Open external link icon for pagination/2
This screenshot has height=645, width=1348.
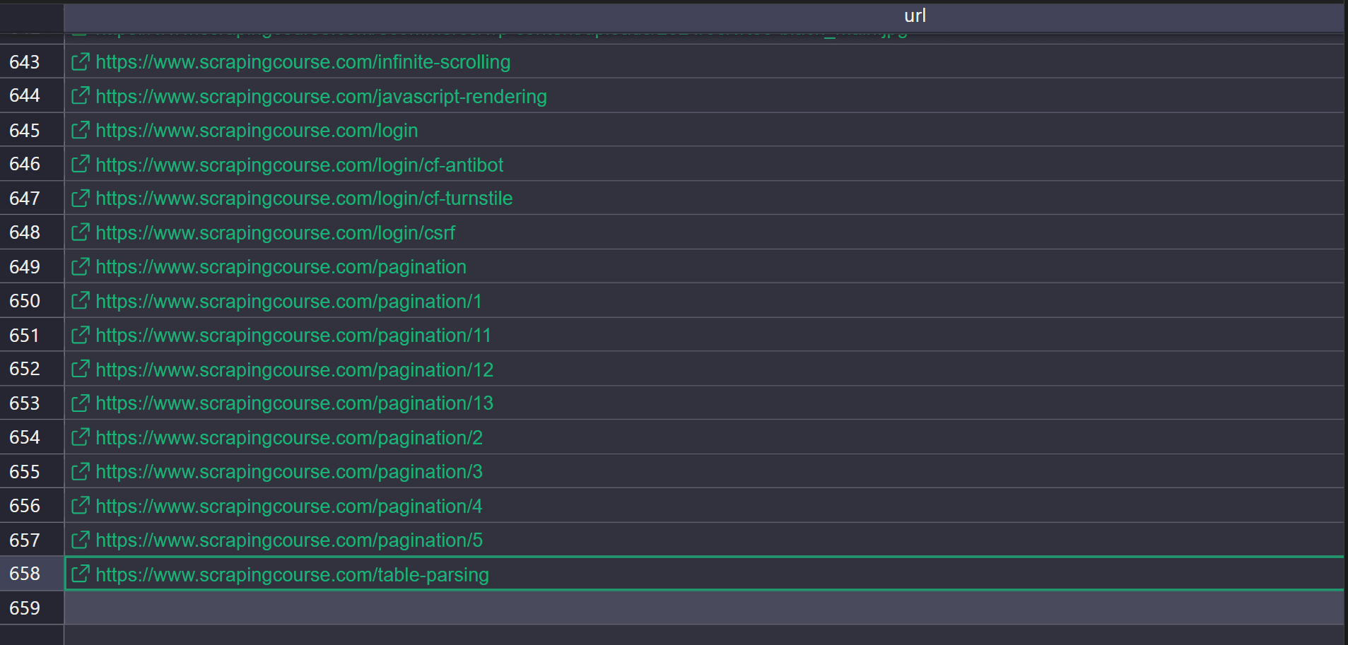pyautogui.click(x=81, y=437)
